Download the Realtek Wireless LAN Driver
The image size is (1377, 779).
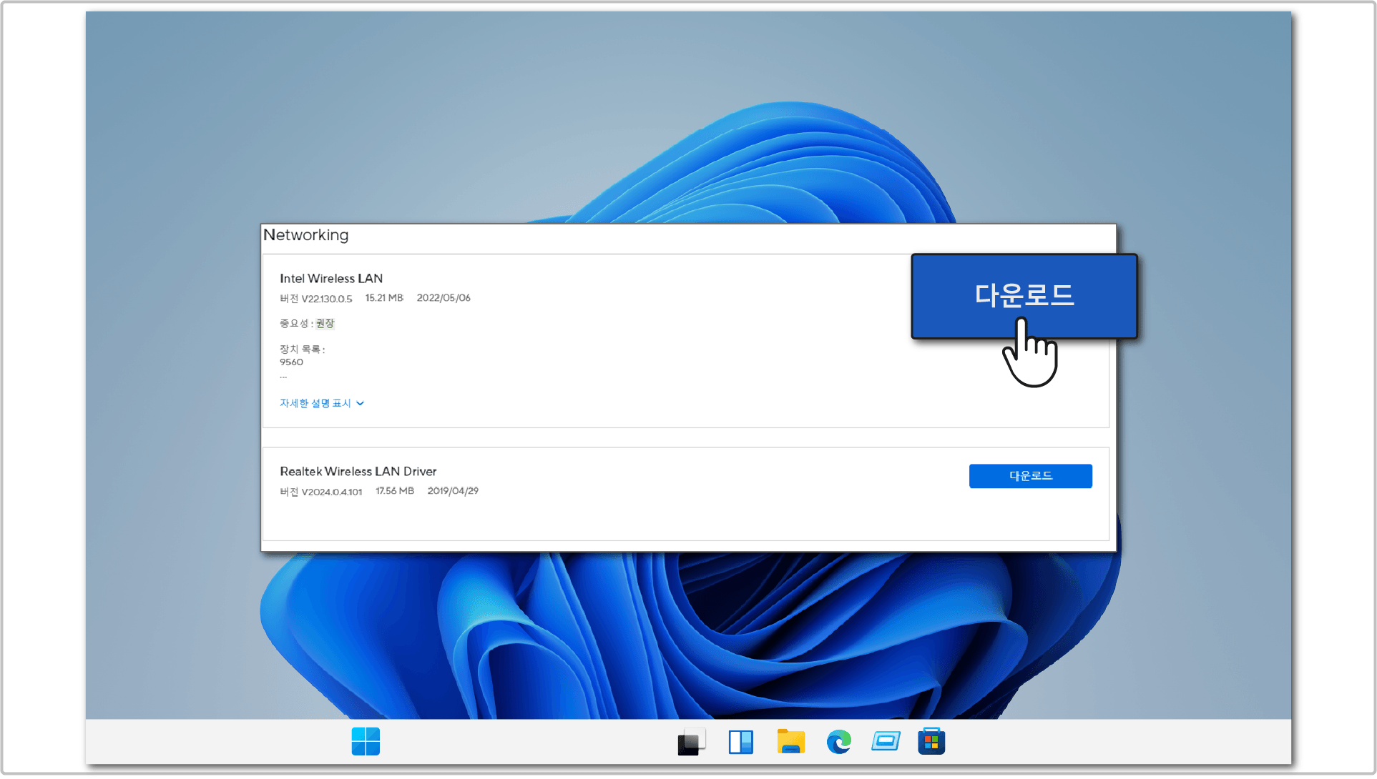1030,476
